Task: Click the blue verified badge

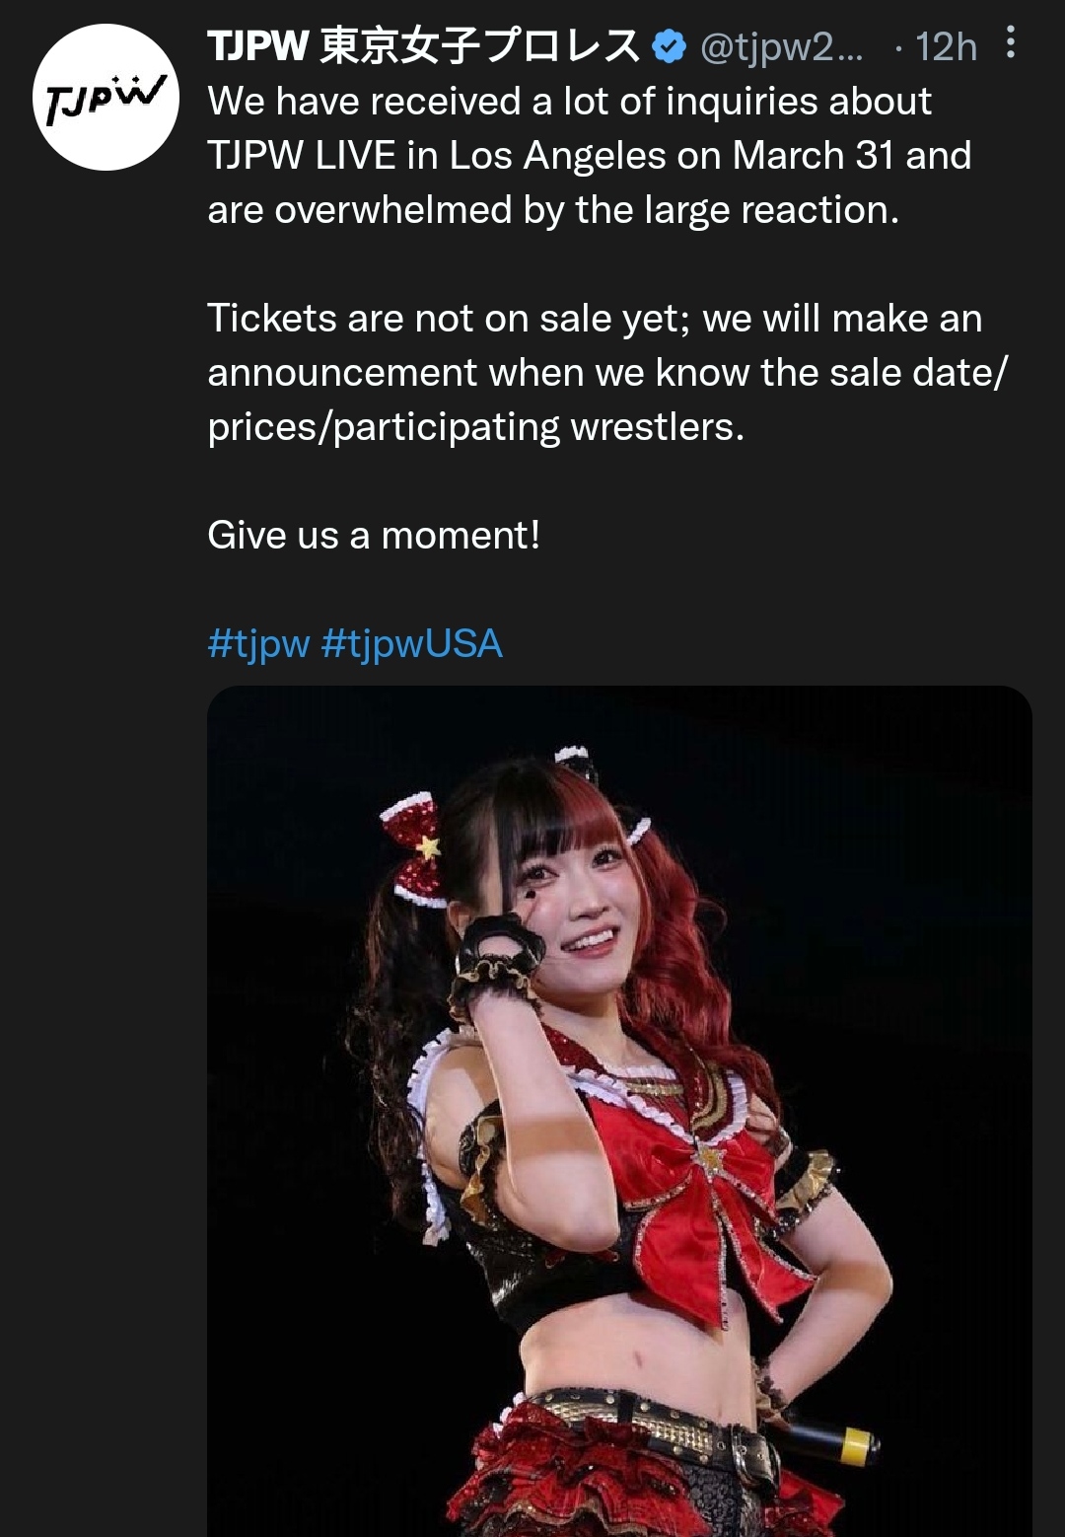Action: click(x=670, y=46)
